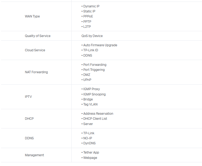Click the WAN Type row label
202x166 pixels.
point(32,16)
